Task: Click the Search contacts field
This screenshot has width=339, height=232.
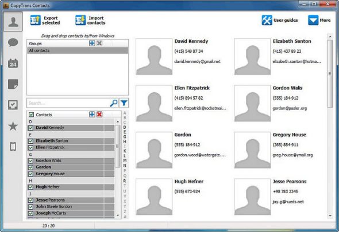Action: 69,103
